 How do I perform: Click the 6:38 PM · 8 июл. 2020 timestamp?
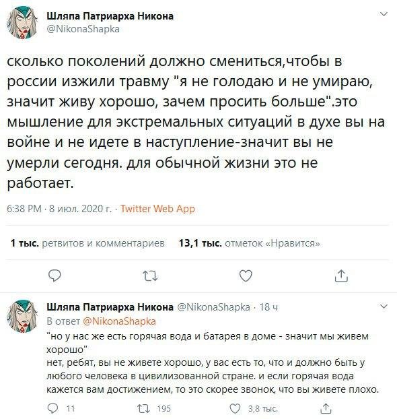tap(59, 209)
